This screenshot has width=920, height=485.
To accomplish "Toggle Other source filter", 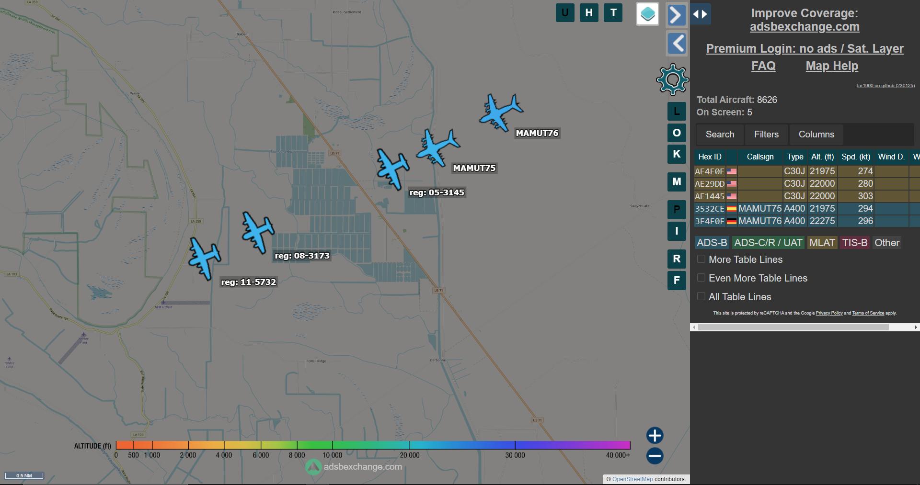I will coord(887,243).
